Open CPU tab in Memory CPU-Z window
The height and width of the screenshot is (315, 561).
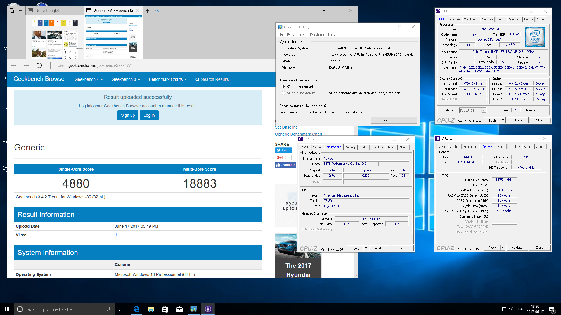click(442, 147)
